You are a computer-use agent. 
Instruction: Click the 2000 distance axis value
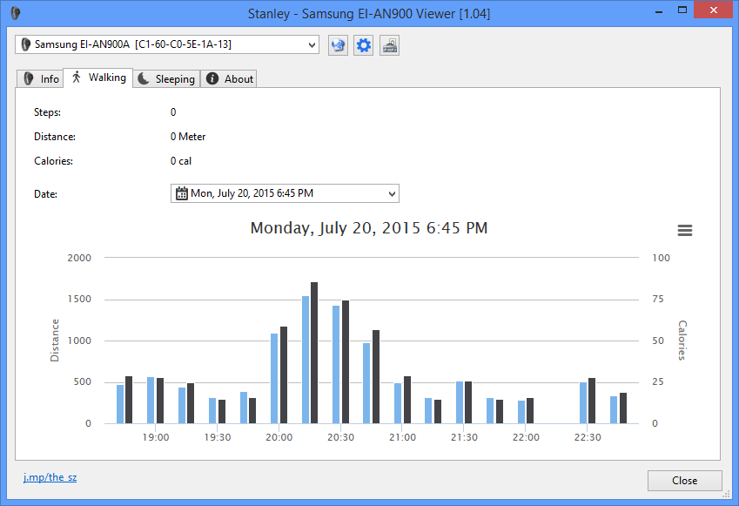point(79,258)
